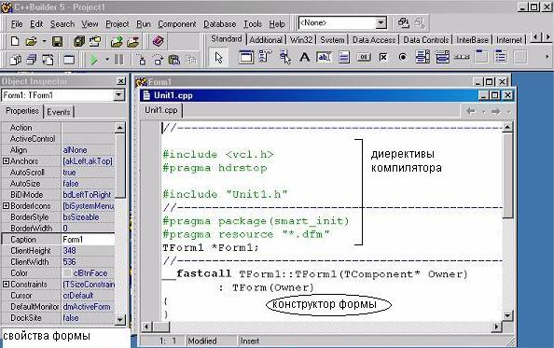Switch to the Additional palette tab
This screenshot has height=348, width=554.
266,40
